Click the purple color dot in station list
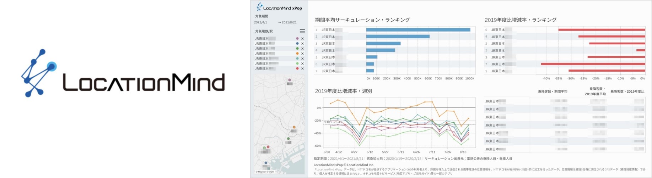652x178 pixels. (297, 39)
